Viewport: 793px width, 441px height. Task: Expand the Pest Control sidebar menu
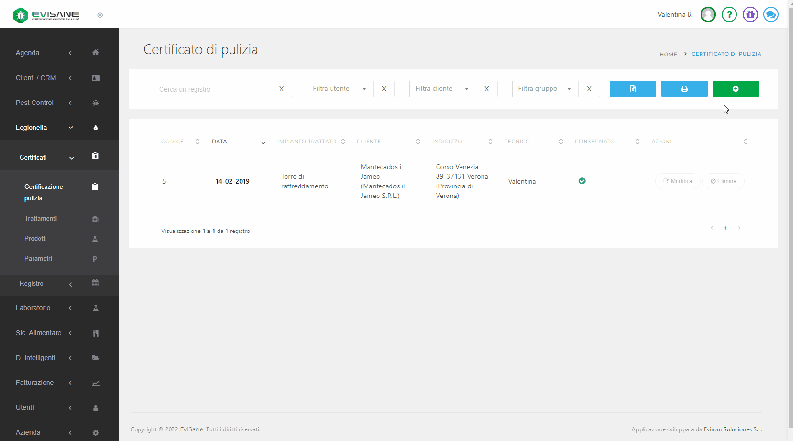(35, 103)
